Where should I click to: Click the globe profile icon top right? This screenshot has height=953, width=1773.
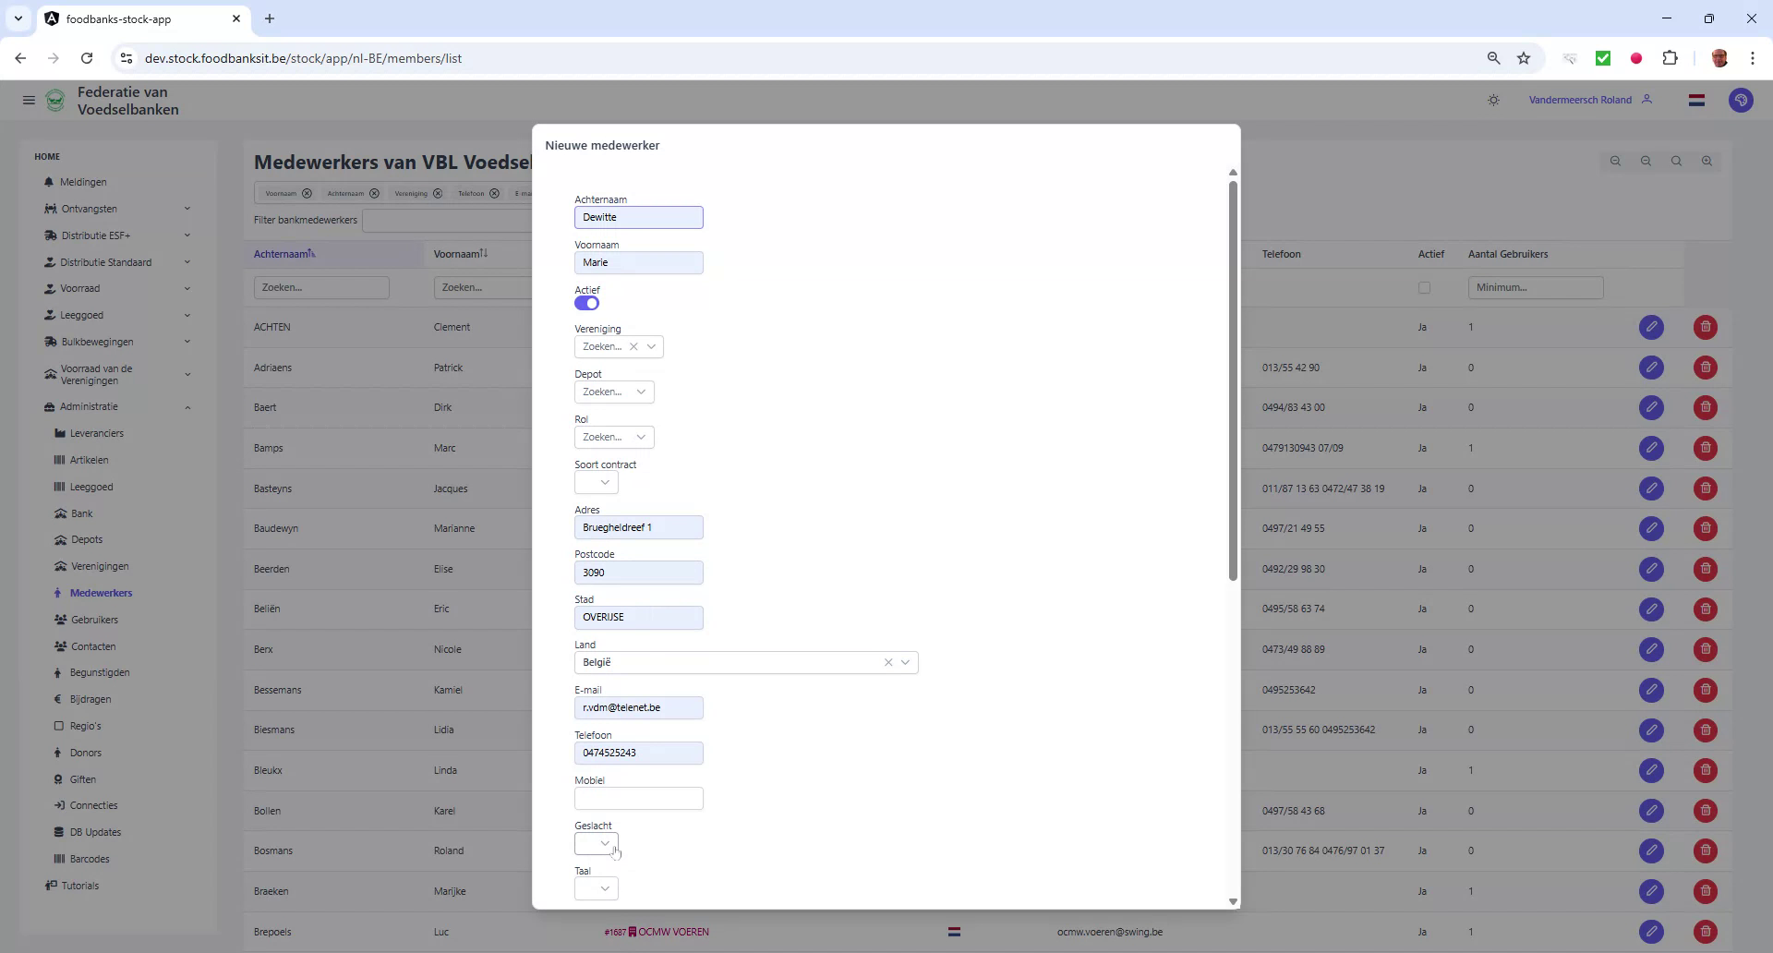(1742, 100)
